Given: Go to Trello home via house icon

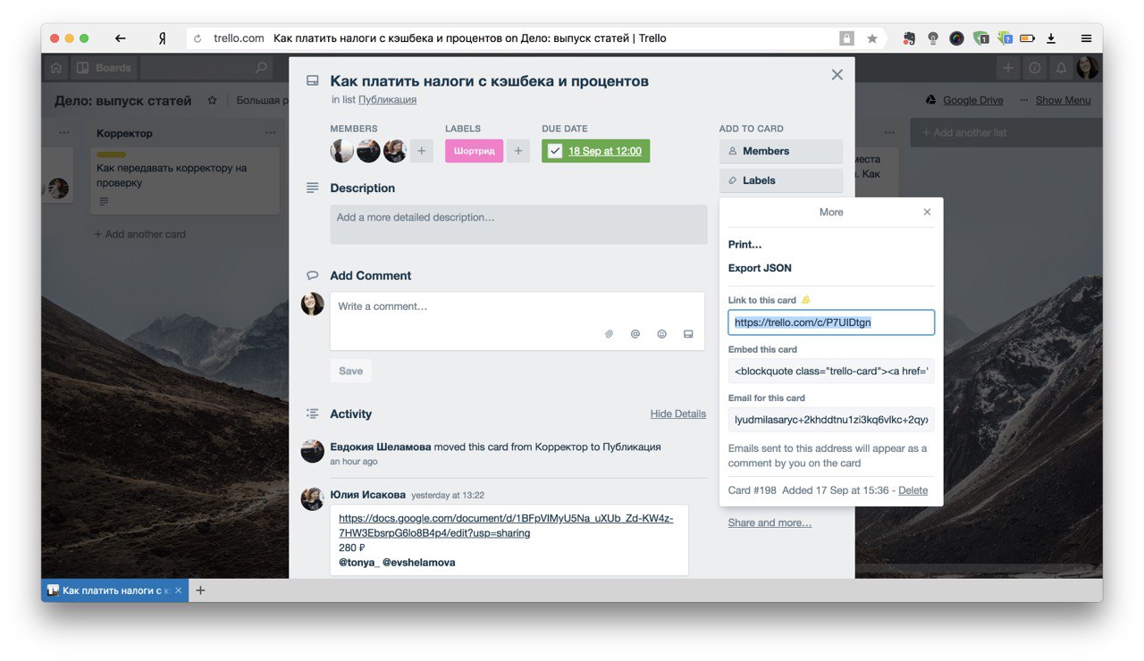Looking at the screenshot, I should pos(56,68).
